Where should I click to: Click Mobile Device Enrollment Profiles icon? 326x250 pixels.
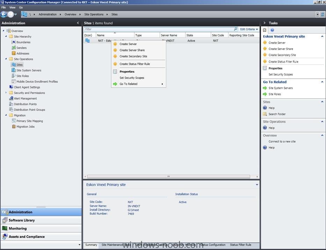(x=14, y=81)
